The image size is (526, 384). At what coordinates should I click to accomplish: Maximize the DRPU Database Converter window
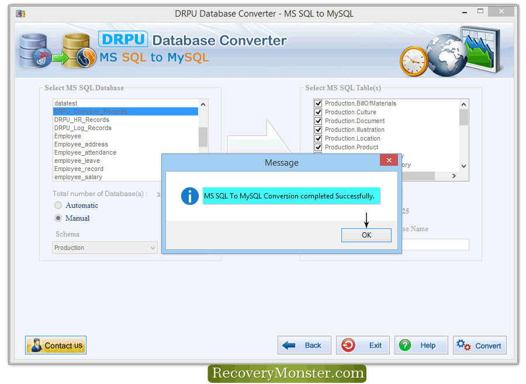(x=480, y=12)
